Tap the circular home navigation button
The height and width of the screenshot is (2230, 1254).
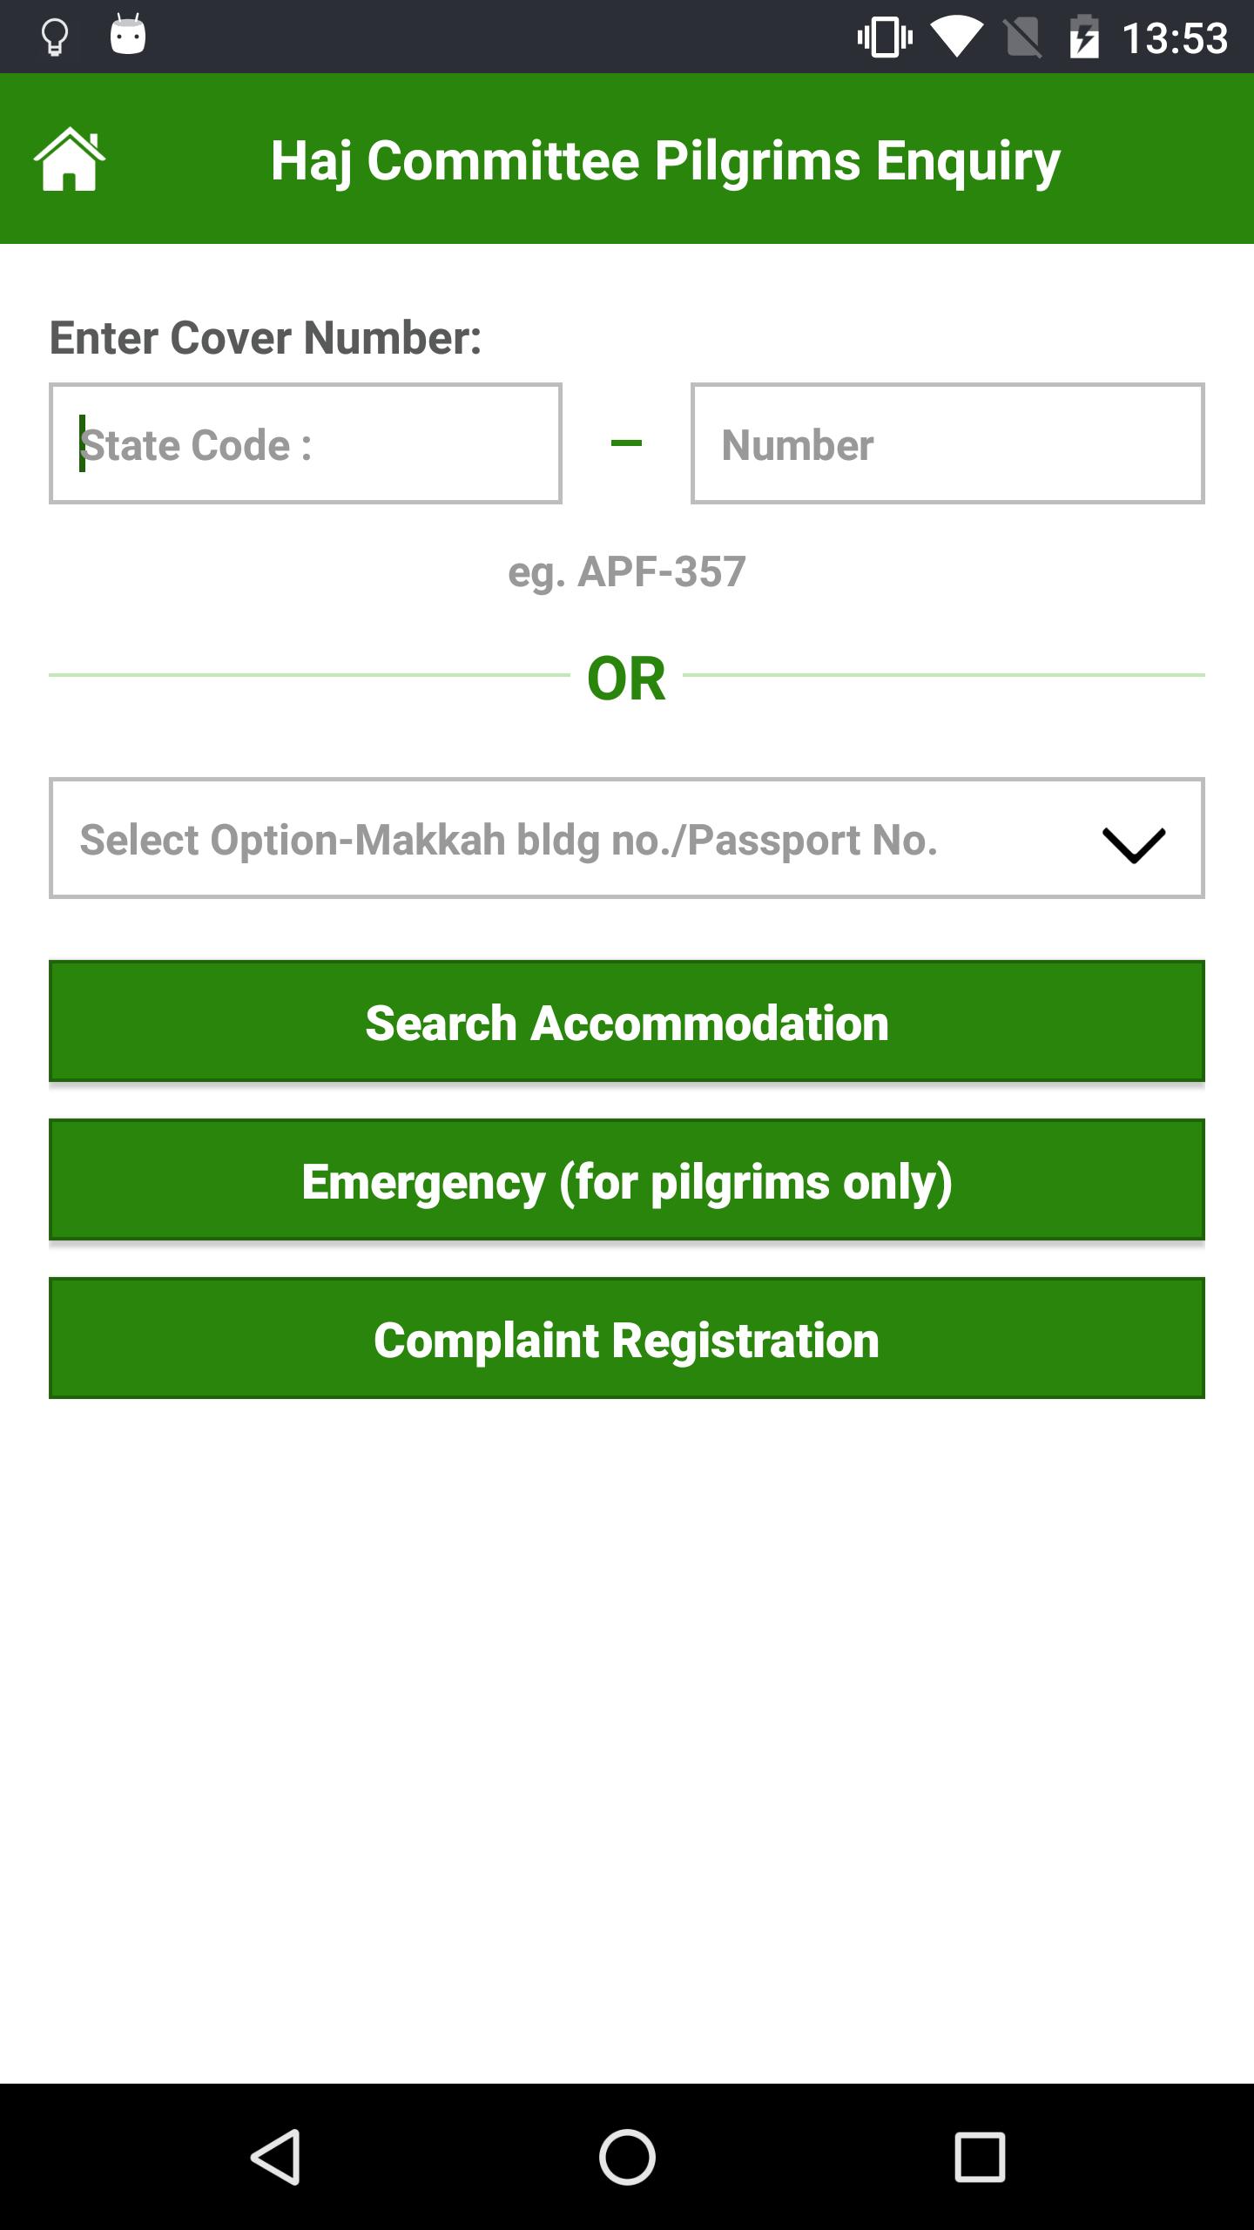pyautogui.click(x=626, y=2153)
